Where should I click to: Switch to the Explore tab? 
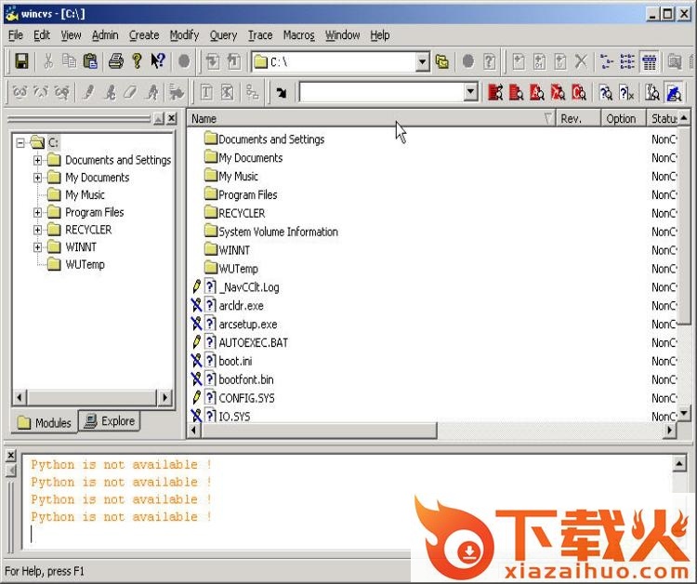[x=110, y=420]
